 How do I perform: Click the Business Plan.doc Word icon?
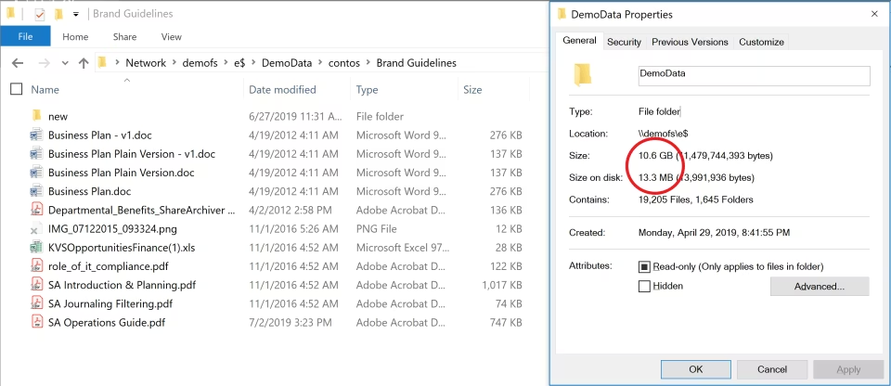point(36,190)
